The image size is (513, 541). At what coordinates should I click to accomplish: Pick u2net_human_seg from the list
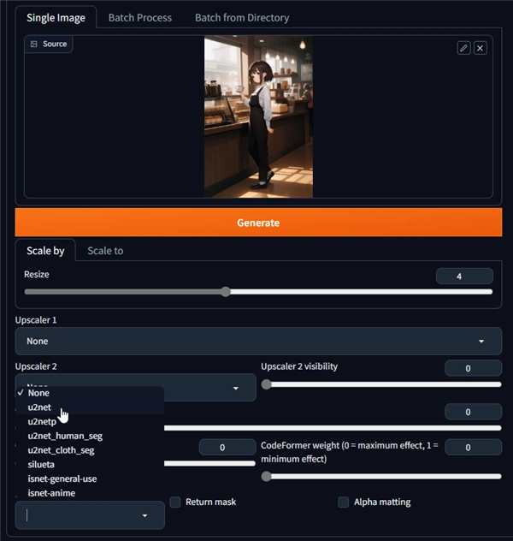point(90,436)
